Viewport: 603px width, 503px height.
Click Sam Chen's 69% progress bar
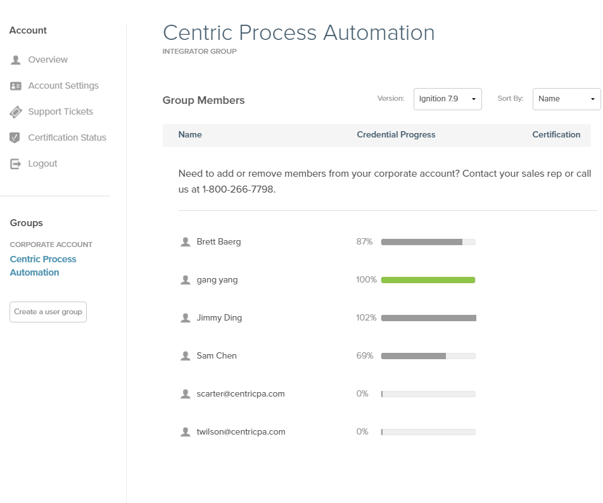pos(428,356)
